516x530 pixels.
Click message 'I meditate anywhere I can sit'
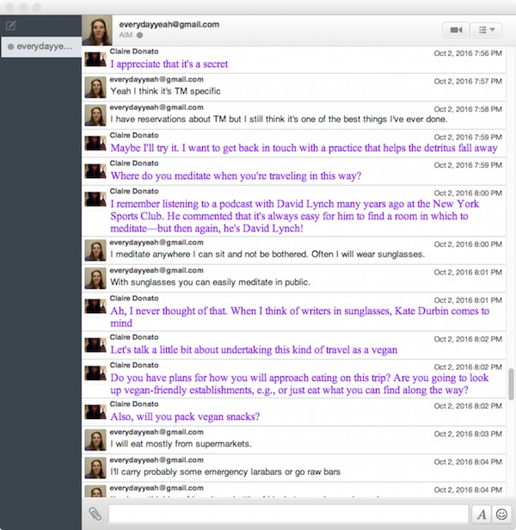click(x=267, y=254)
